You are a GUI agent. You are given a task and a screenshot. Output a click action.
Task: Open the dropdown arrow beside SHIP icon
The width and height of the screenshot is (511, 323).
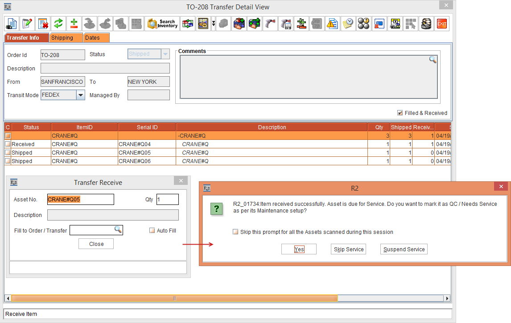tap(214, 24)
